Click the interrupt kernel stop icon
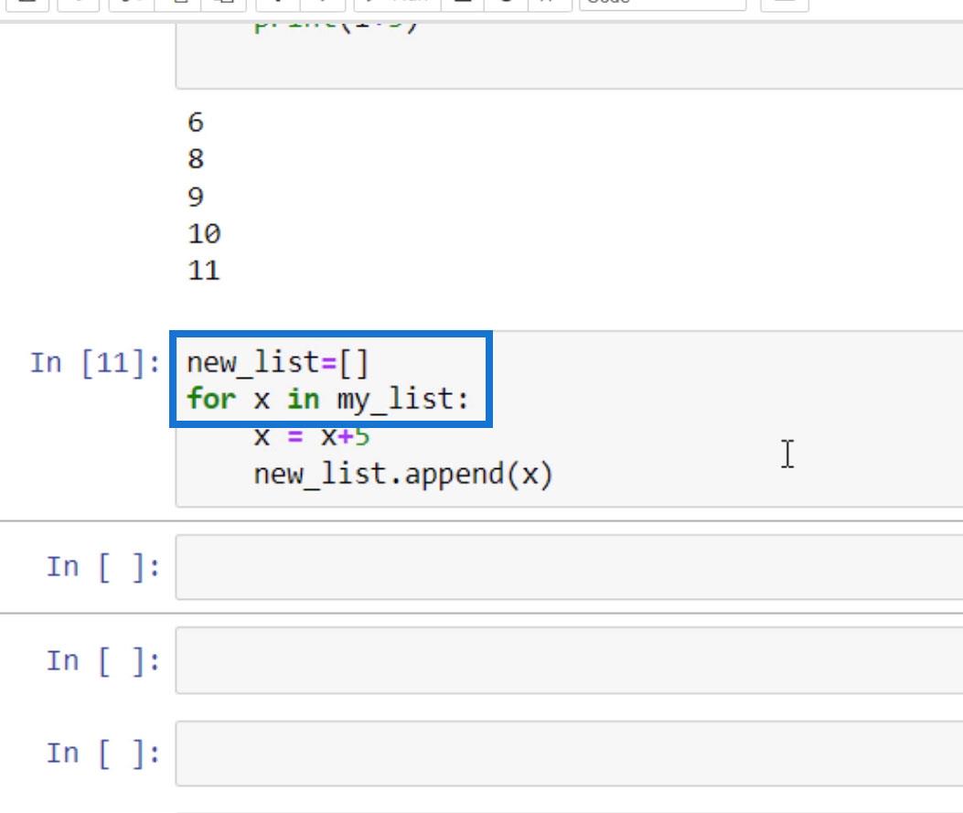 pos(464,3)
